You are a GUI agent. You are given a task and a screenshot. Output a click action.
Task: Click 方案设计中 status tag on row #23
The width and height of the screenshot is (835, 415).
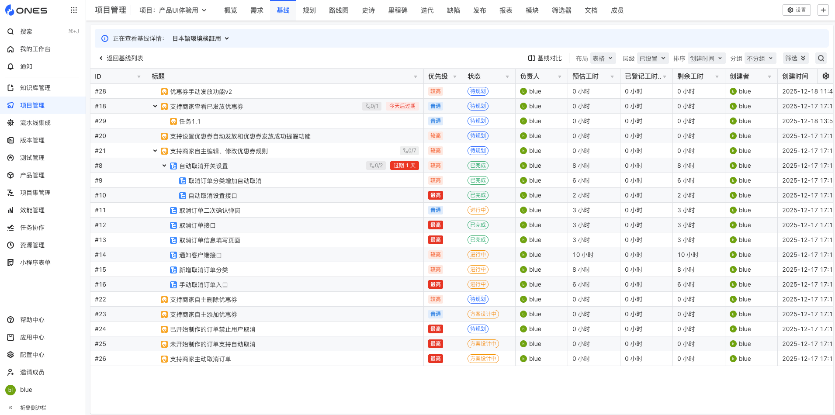click(x=483, y=314)
